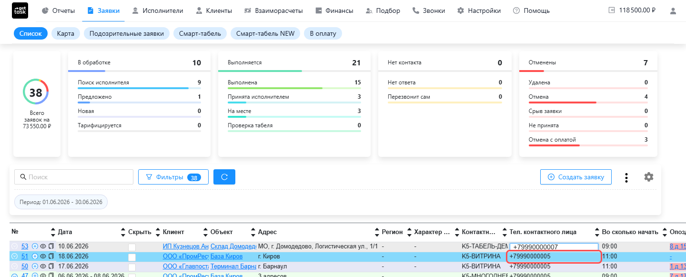Click the refresh list button
686x277 pixels.
[224, 177]
